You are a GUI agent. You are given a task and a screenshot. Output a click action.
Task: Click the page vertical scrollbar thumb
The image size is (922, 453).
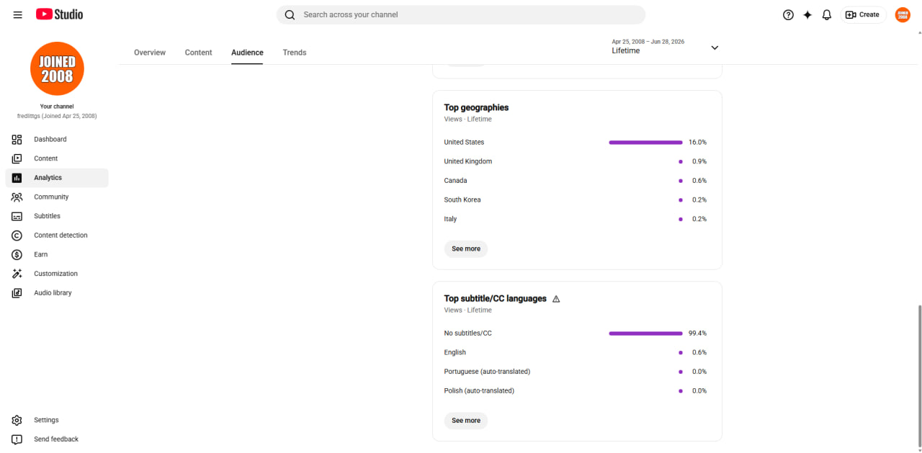click(x=918, y=374)
